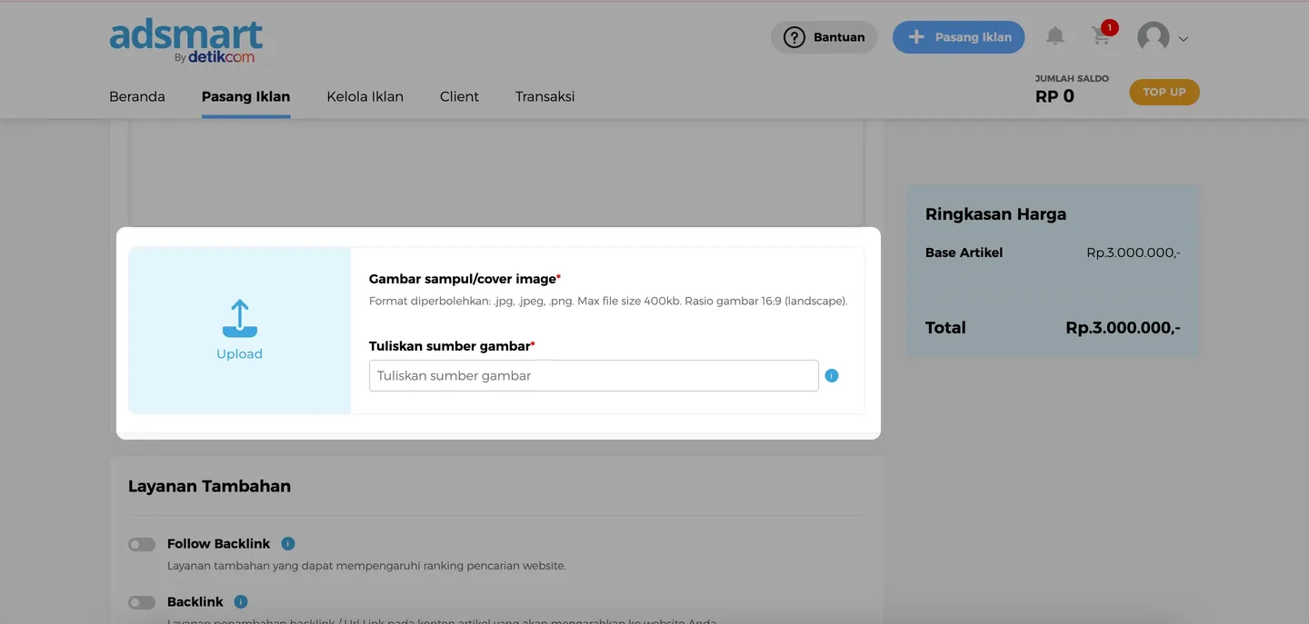Click the adsmart by detikcom logo
1309x624 pixels.
(186, 41)
